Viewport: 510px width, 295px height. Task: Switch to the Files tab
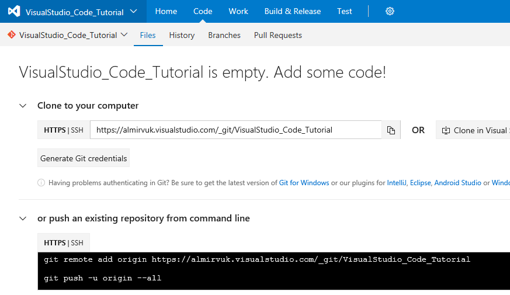[x=148, y=35]
